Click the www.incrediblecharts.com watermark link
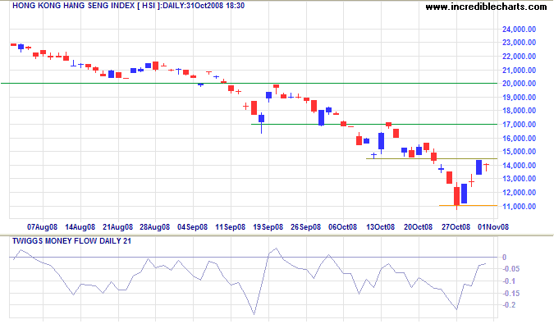This screenshot has height=324, width=554. (486, 7)
